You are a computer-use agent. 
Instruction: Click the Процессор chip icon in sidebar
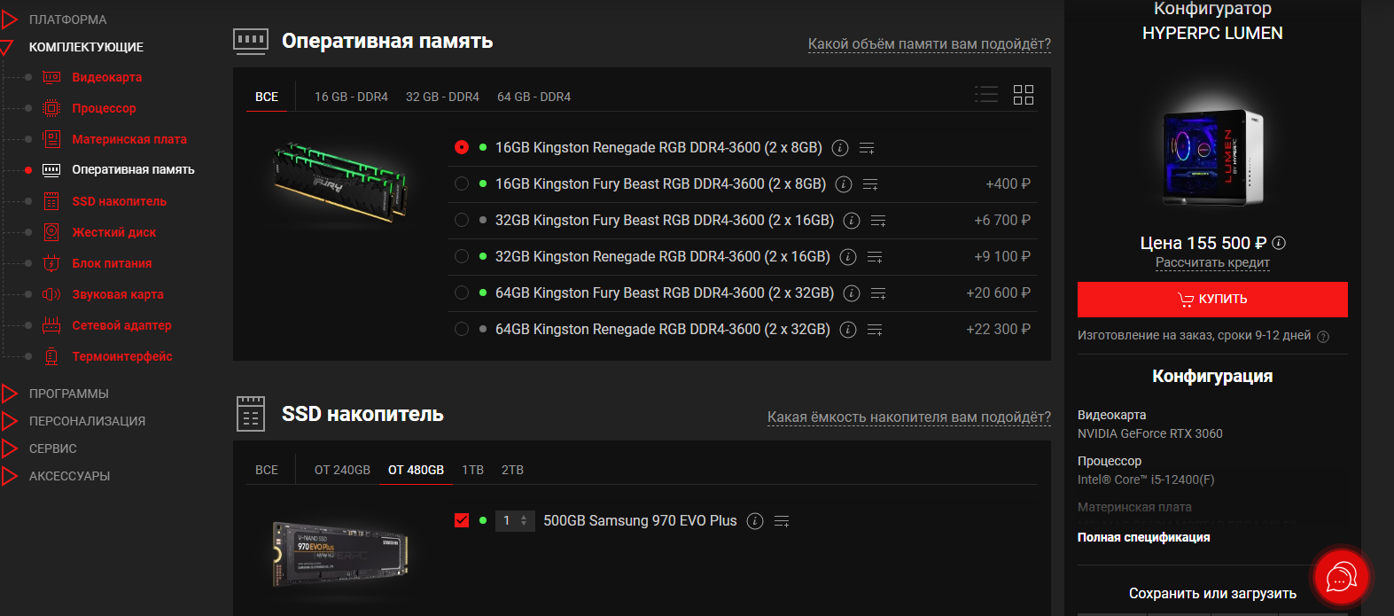tap(51, 108)
